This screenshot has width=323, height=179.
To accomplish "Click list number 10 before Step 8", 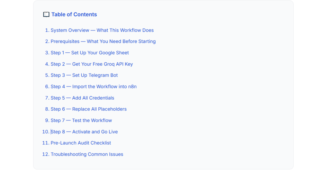I will coord(46,132).
